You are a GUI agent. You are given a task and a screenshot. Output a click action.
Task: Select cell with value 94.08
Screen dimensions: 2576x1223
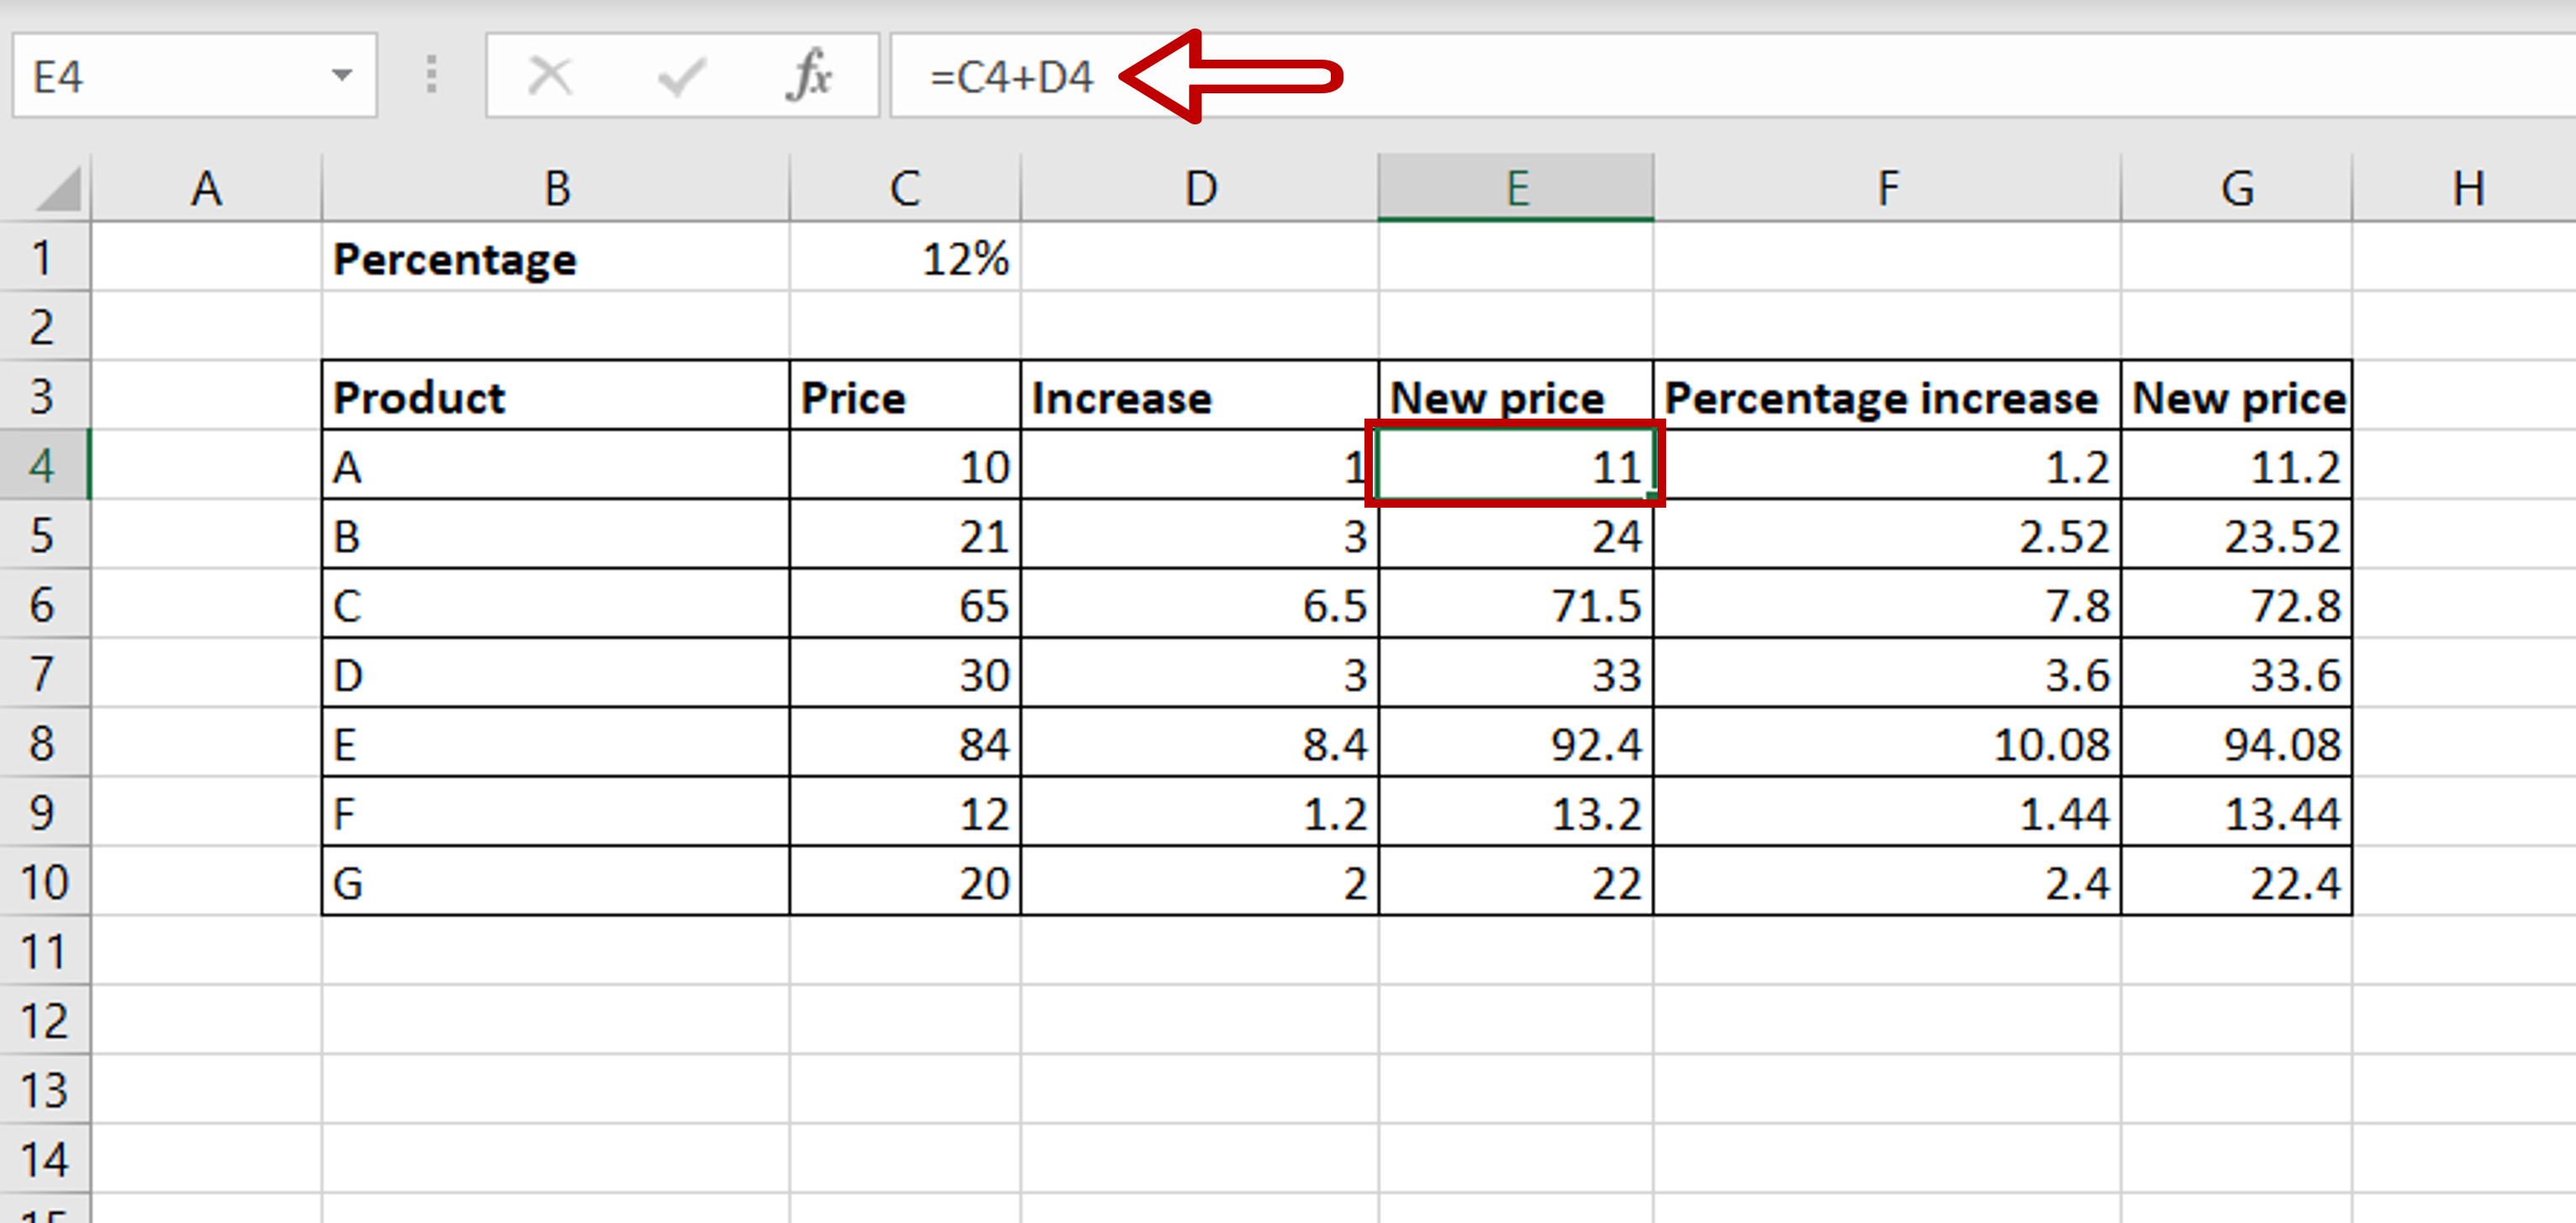click(2236, 745)
